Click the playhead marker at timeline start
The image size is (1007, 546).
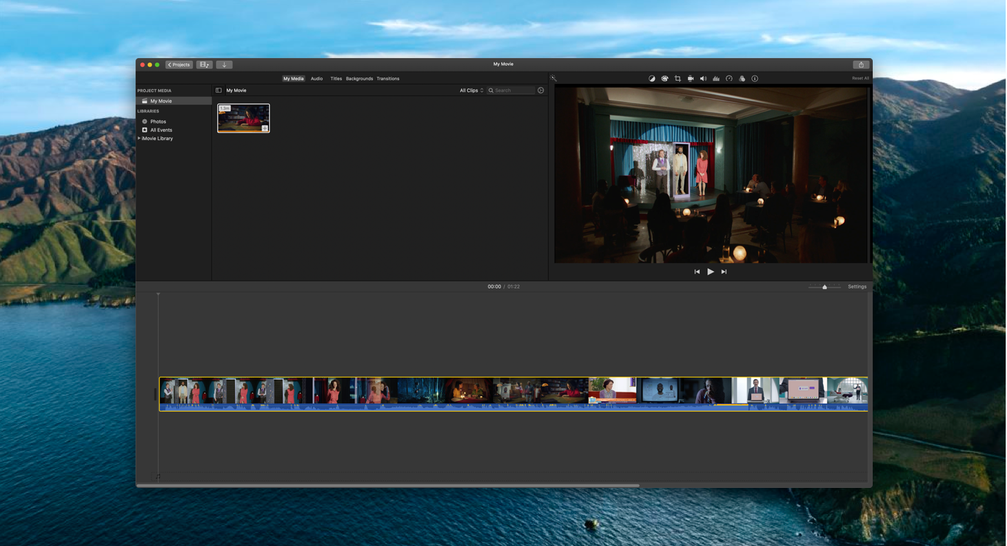click(x=158, y=295)
